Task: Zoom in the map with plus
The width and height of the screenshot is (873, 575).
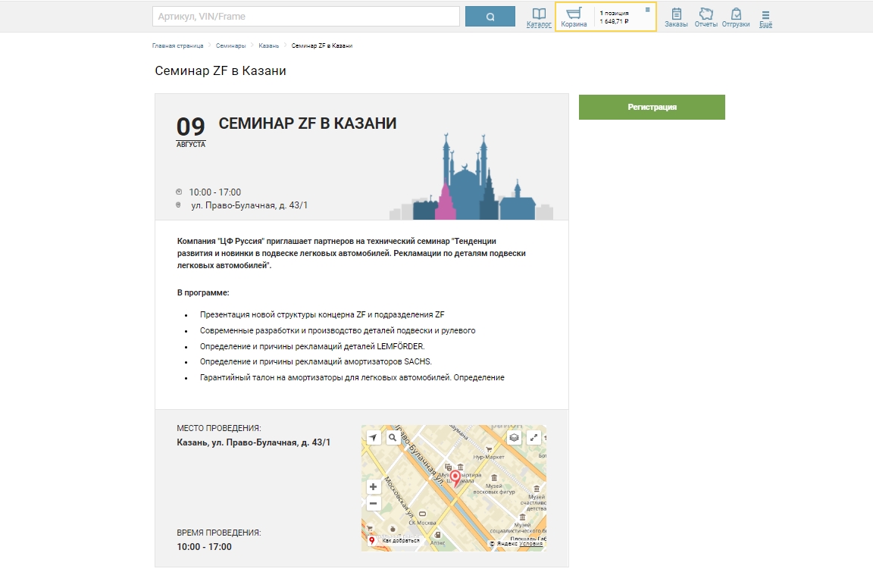Action: [x=373, y=486]
